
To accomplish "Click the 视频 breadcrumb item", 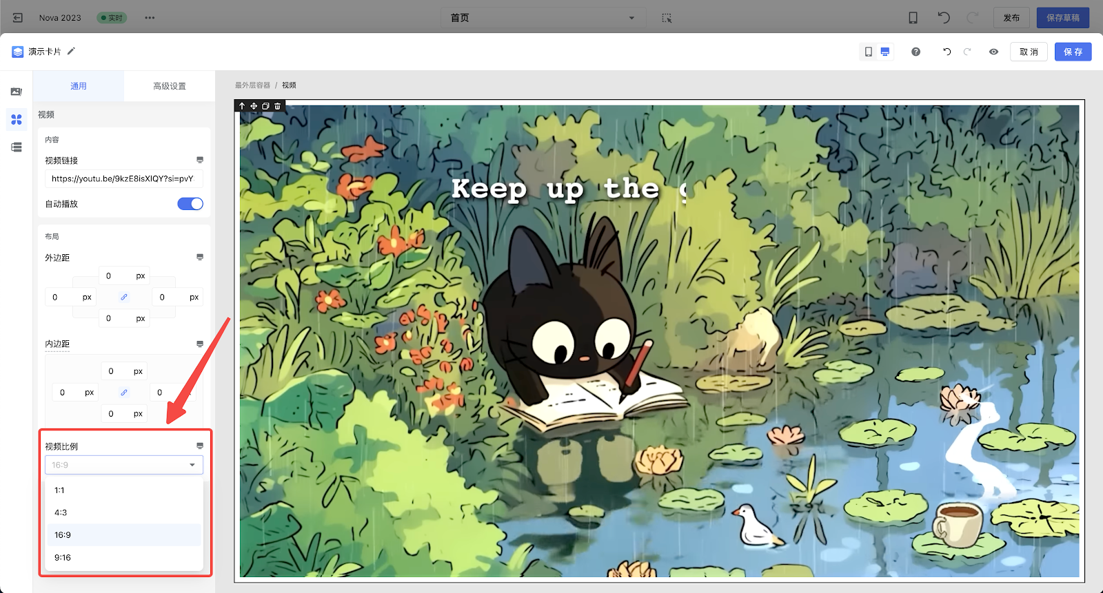I will pyautogui.click(x=289, y=85).
